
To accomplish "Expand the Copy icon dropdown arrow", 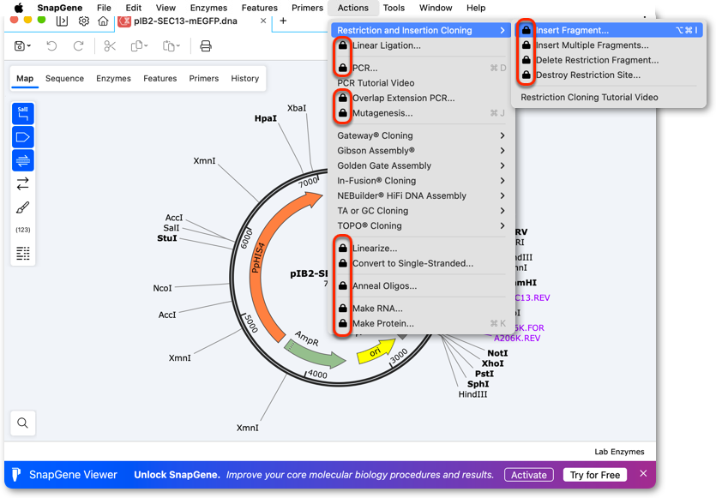I will (x=146, y=46).
